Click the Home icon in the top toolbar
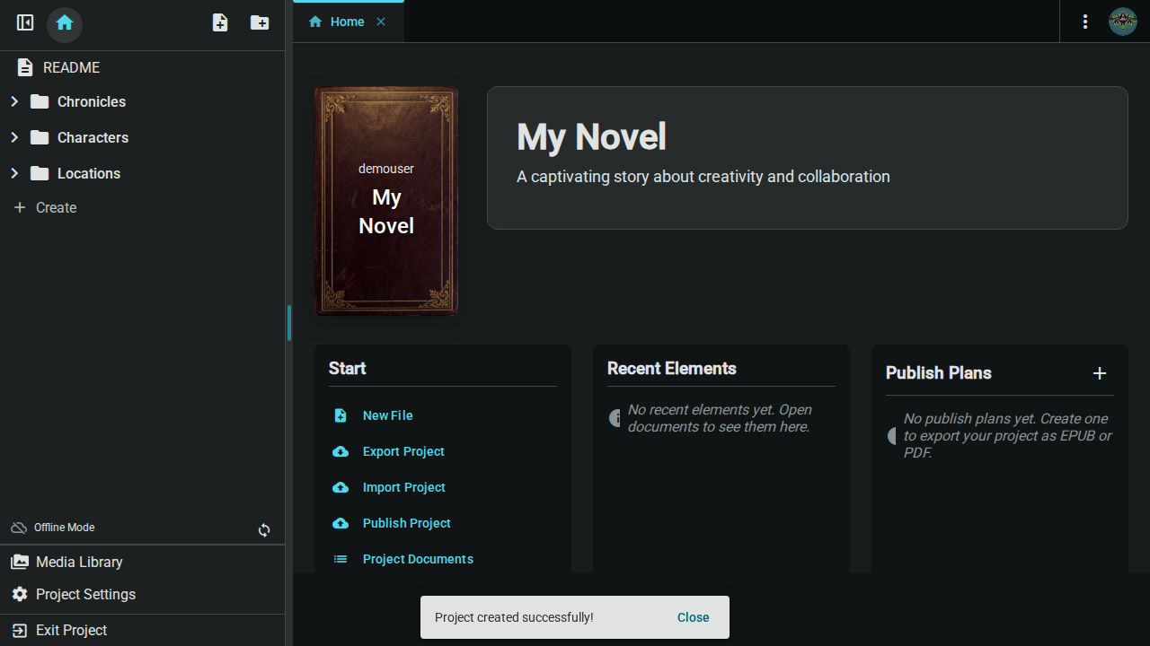Image resolution: width=1150 pixels, height=646 pixels. coord(64,22)
